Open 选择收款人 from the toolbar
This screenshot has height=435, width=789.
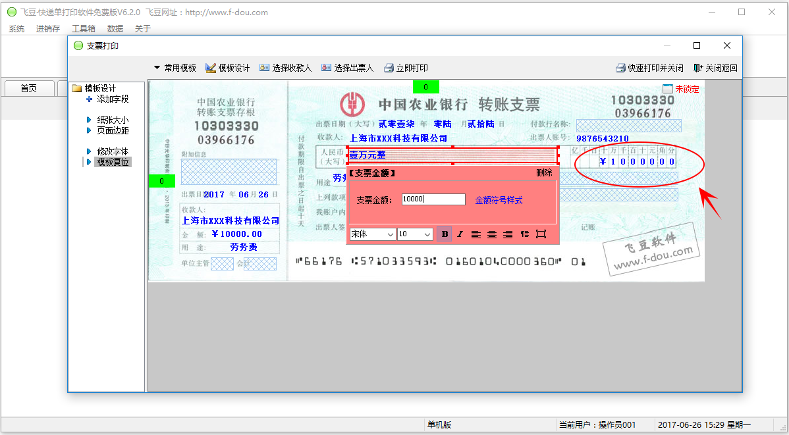pyautogui.click(x=285, y=68)
